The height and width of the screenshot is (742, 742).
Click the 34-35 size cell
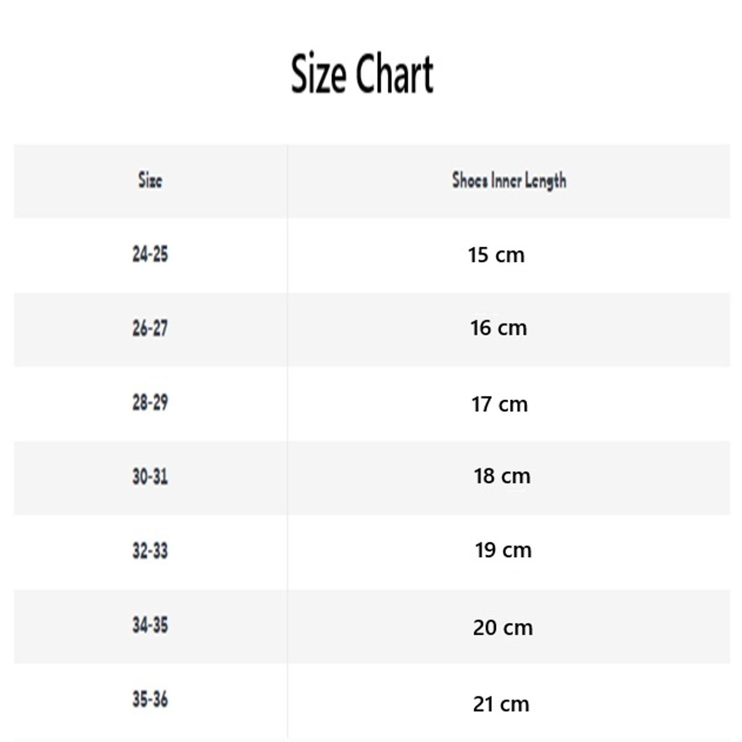point(150,625)
